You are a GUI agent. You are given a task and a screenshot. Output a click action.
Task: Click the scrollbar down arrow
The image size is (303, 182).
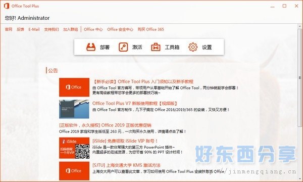click(300, 178)
